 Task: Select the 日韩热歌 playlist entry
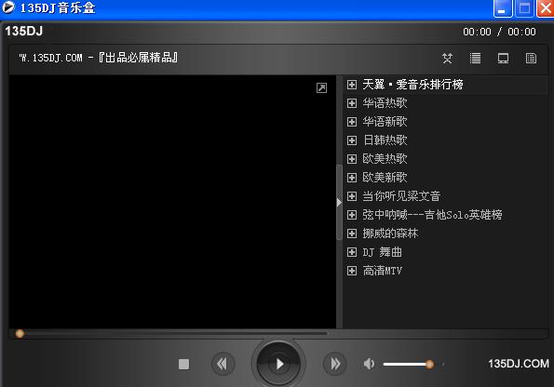coord(385,140)
